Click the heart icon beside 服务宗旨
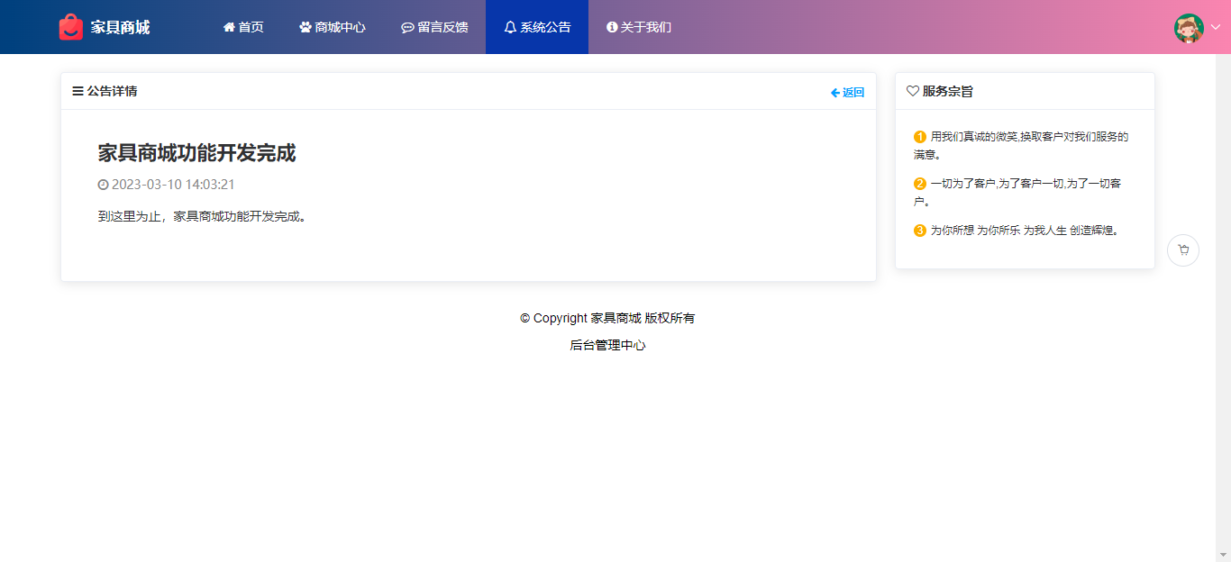Viewport: 1231px width, 562px height. click(x=912, y=91)
